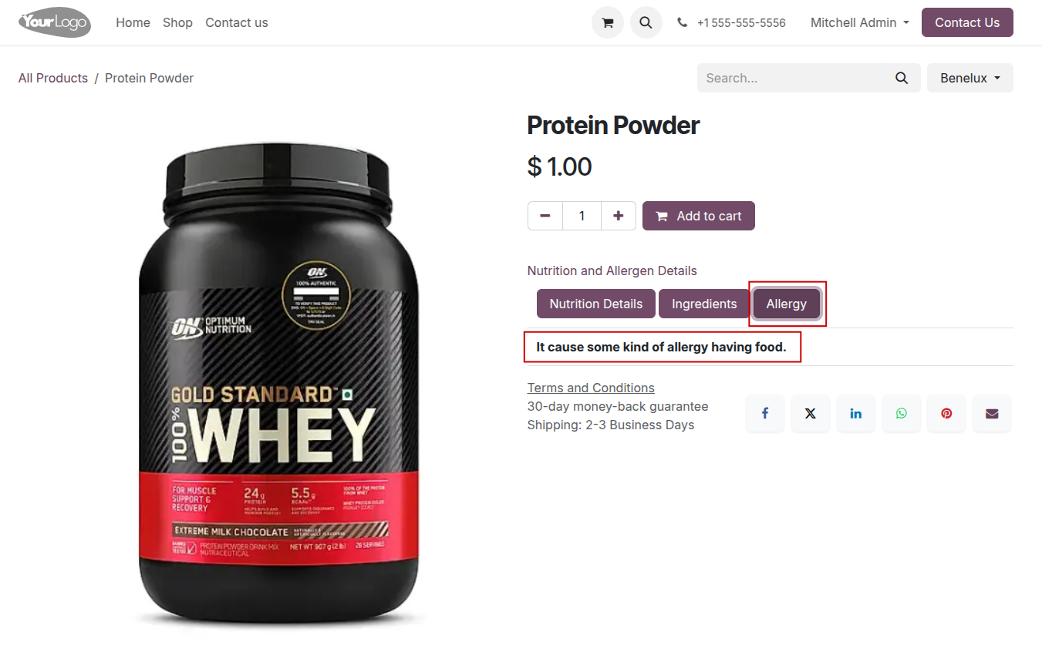This screenshot has height=672, width=1042.
Task: Switch to Ingredients tab
Action: click(x=704, y=304)
